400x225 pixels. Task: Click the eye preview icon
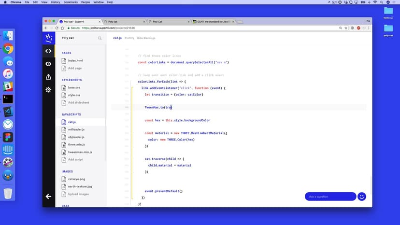coord(48,64)
